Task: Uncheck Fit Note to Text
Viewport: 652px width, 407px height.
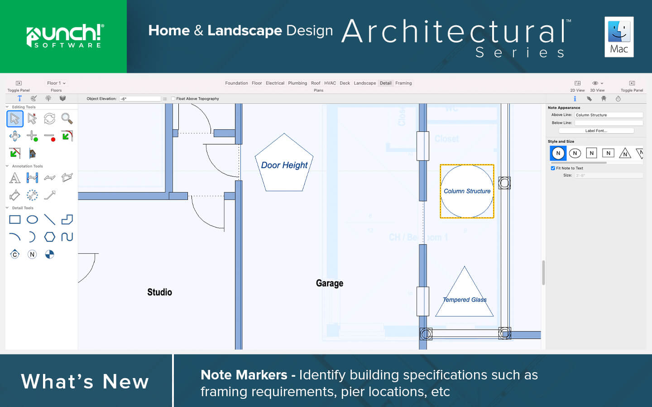Action: 553,168
